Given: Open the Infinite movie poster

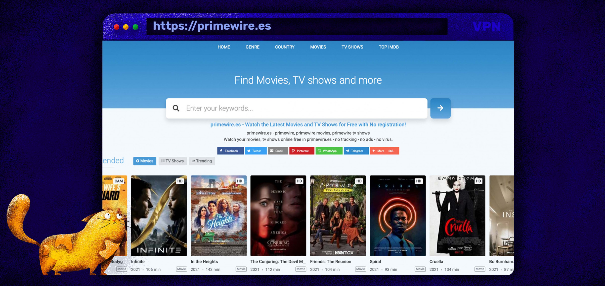Looking at the screenshot, I should pos(159,216).
